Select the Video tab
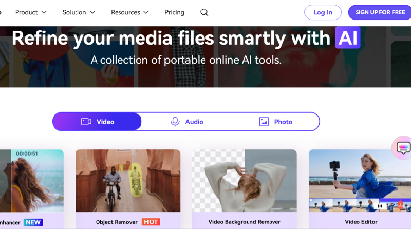Image resolution: width=411 pixels, height=230 pixels. [97, 122]
